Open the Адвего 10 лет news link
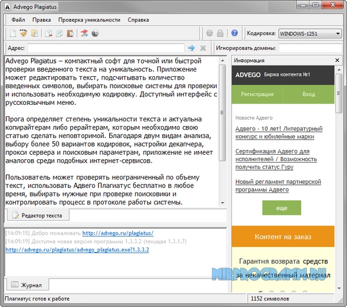The height and width of the screenshot is (307, 347). click(x=279, y=132)
